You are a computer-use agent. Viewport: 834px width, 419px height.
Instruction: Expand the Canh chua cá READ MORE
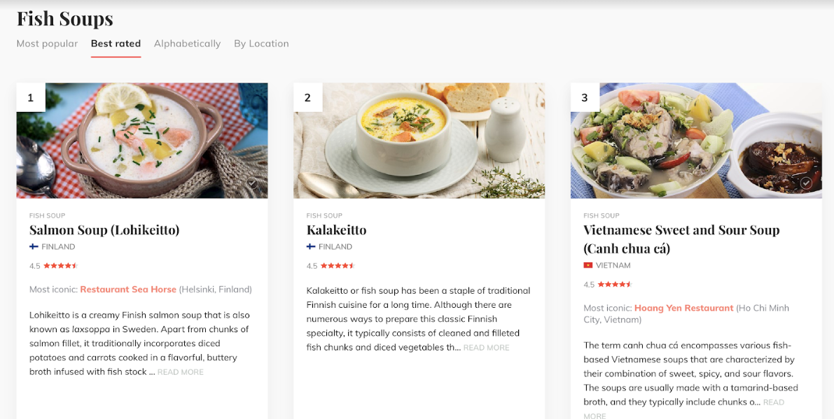[x=773, y=402]
